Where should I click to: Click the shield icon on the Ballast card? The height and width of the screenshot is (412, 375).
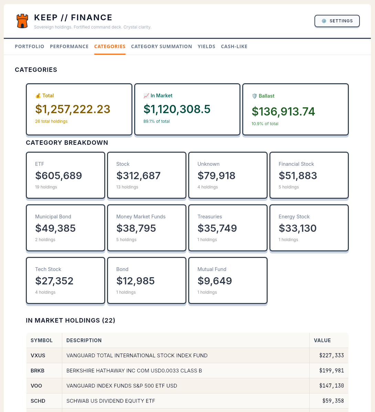click(x=255, y=96)
